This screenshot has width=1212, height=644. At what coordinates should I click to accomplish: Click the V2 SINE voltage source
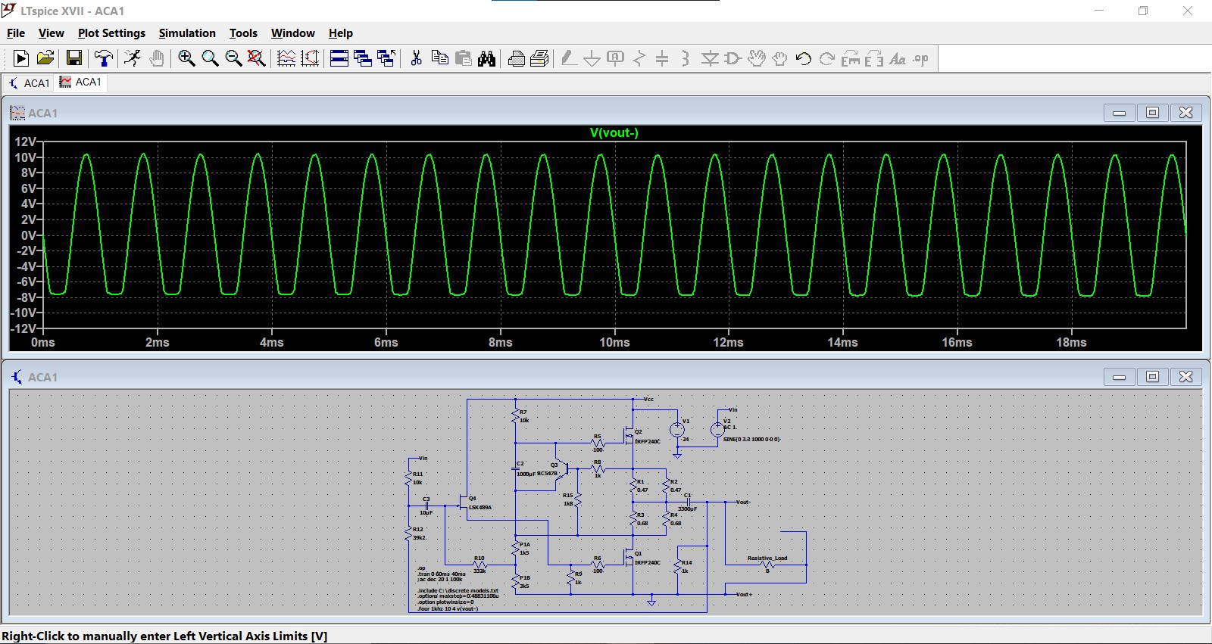717,430
